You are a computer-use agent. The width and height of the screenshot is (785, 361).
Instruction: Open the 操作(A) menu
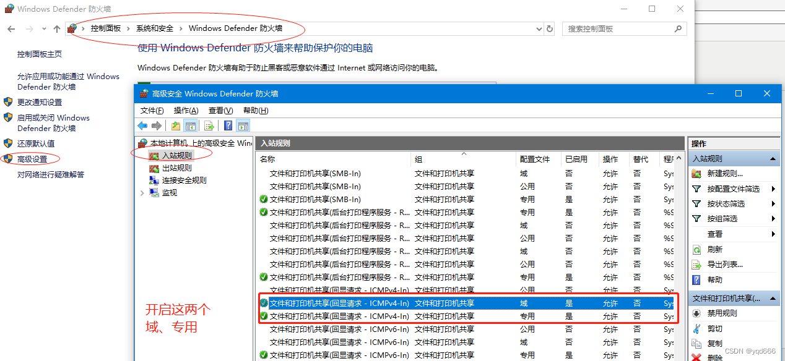[186, 110]
